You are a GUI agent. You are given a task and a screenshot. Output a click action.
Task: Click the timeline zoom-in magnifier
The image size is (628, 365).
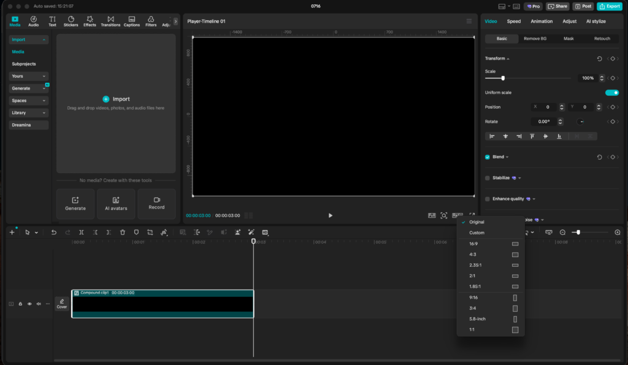click(x=618, y=232)
